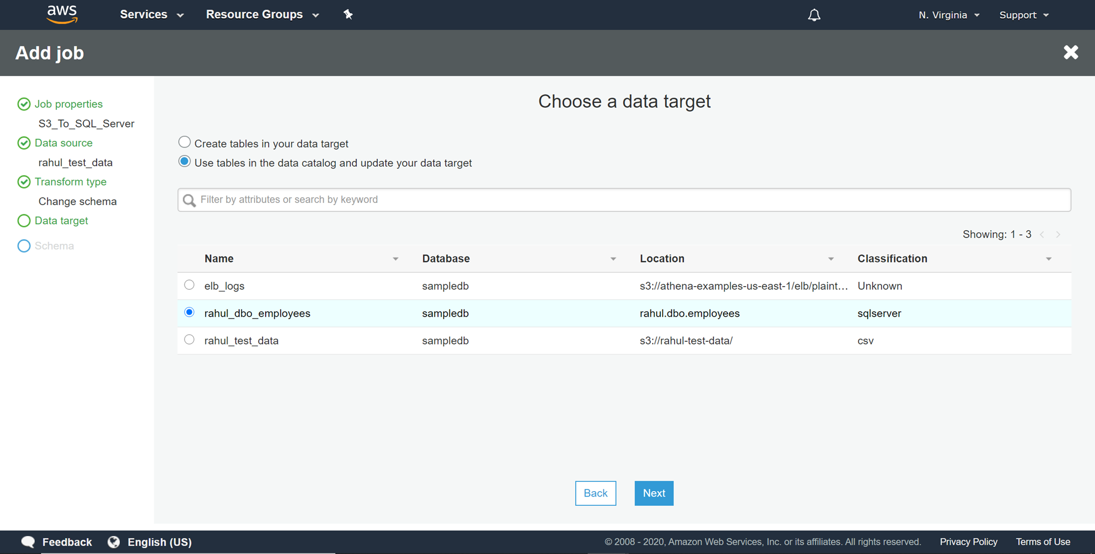Click the search magnifier icon

coord(189,200)
